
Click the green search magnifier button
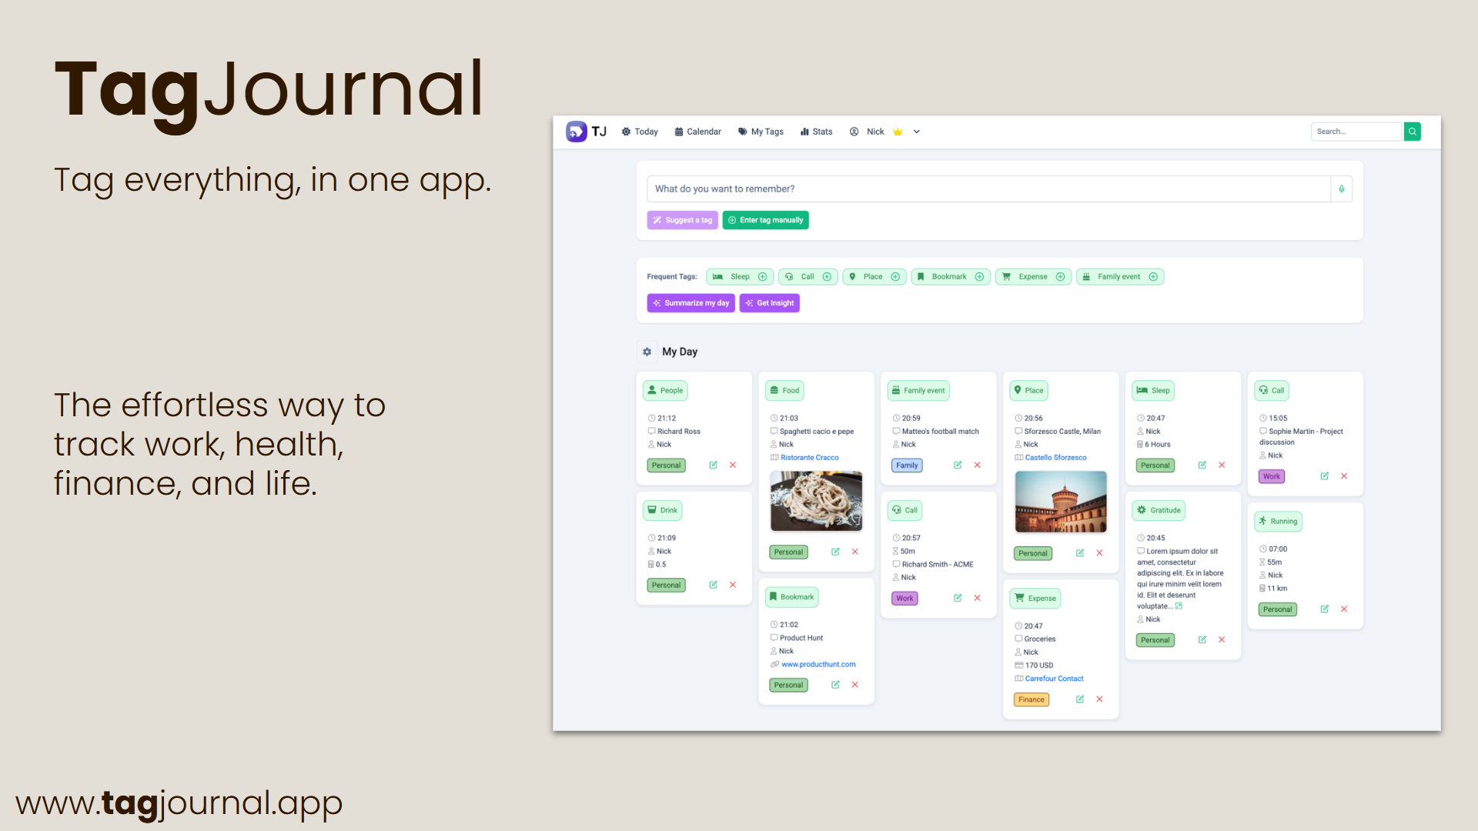coord(1412,132)
